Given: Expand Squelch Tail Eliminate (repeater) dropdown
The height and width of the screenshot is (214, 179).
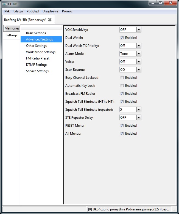Looking at the screenshot, I should pos(139,110).
